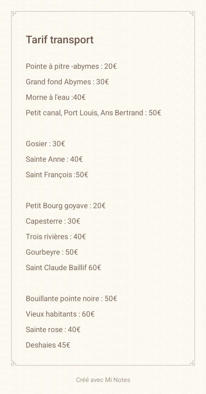Image resolution: width=206 pixels, height=394 pixels.
Task: Click the "Gourbeyre : 50€" line
Action: point(52,252)
